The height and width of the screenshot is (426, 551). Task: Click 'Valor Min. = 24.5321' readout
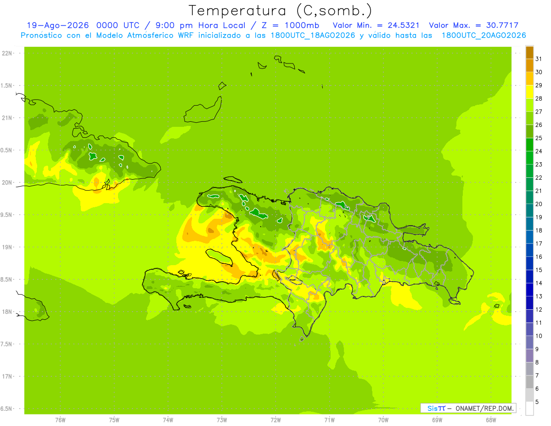pos(376,25)
